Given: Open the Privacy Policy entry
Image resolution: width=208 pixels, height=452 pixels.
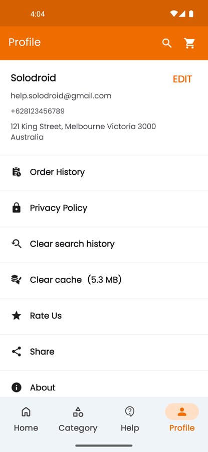Looking at the screenshot, I should coord(104,209).
